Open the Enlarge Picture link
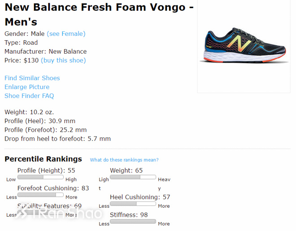Image resolution: width=296 pixels, height=231 pixels. coord(27,87)
